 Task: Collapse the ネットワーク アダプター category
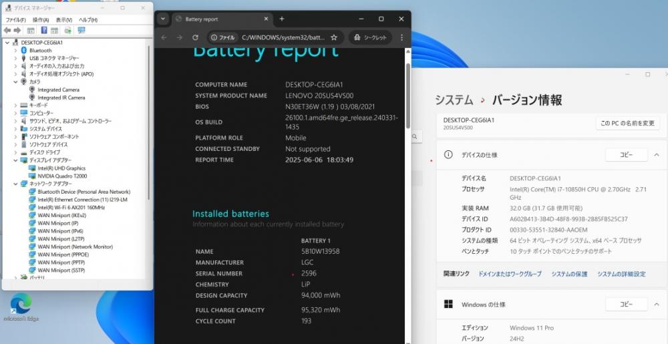pyautogui.click(x=16, y=184)
